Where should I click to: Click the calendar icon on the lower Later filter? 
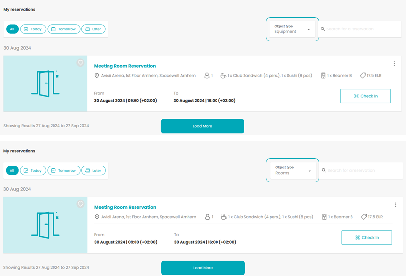pos(87,170)
